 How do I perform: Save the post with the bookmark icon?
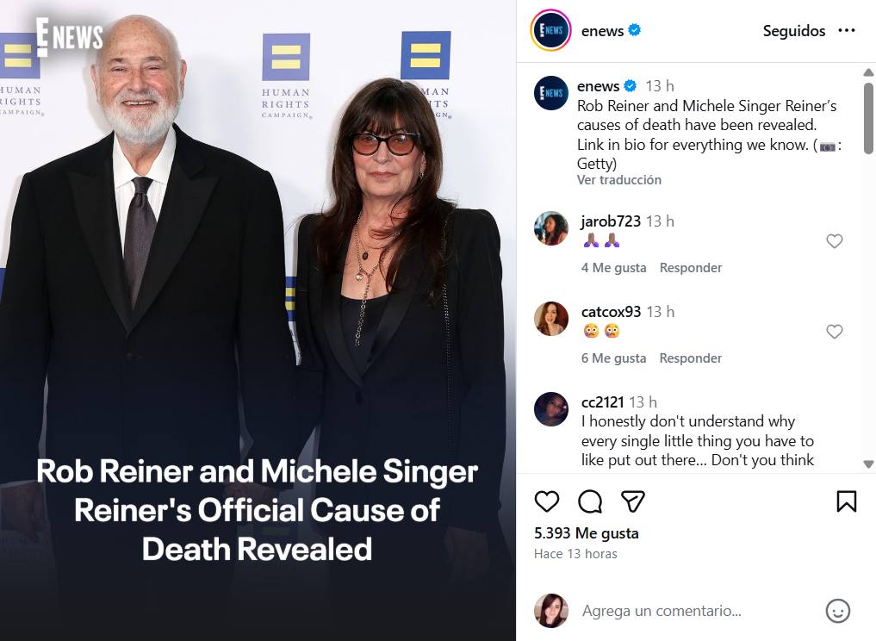[847, 501]
